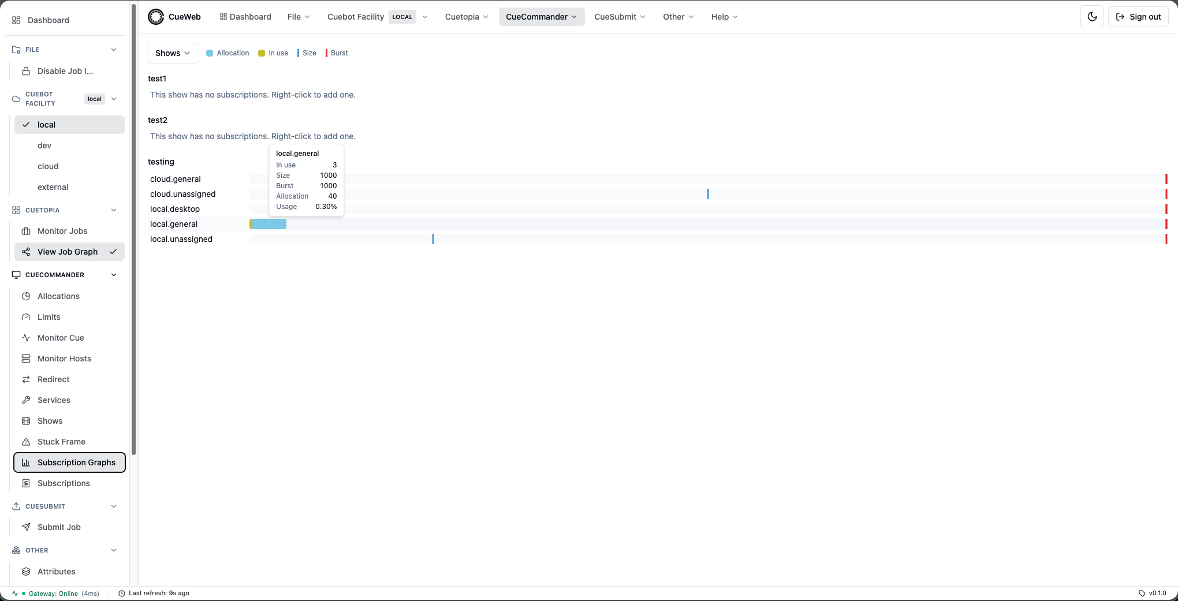Collapse the CUECOMMANDER sidebar section
This screenshot has width=1178, height=601.
(114, 275)
